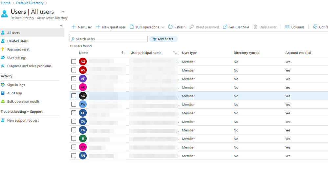Click the Columns button label

298,27
